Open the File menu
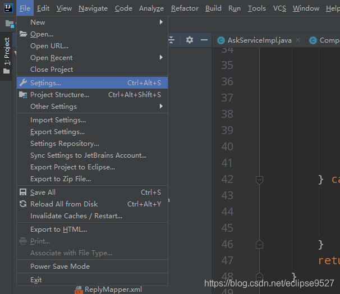Viewport: 340px width, 294px height. click(x=25, y=8)
